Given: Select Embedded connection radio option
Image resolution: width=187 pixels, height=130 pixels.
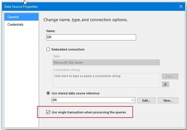Looking at the screenshot, I should [48, 50].
